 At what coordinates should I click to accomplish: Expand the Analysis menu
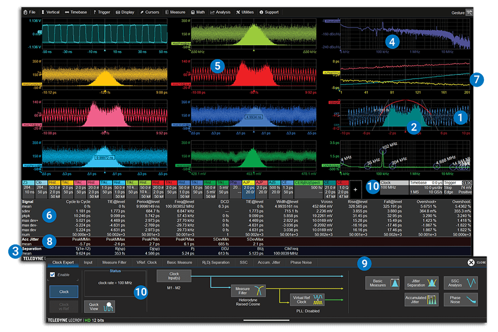click(x=220, y=12)
